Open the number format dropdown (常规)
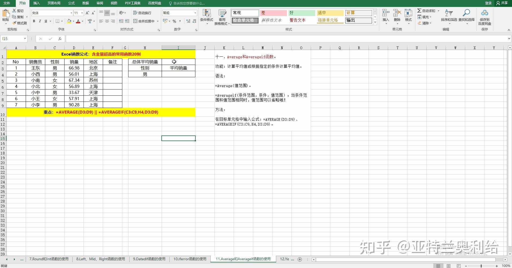Image resolution: width=512 pixels, height=268 pixels. point(195,13)
